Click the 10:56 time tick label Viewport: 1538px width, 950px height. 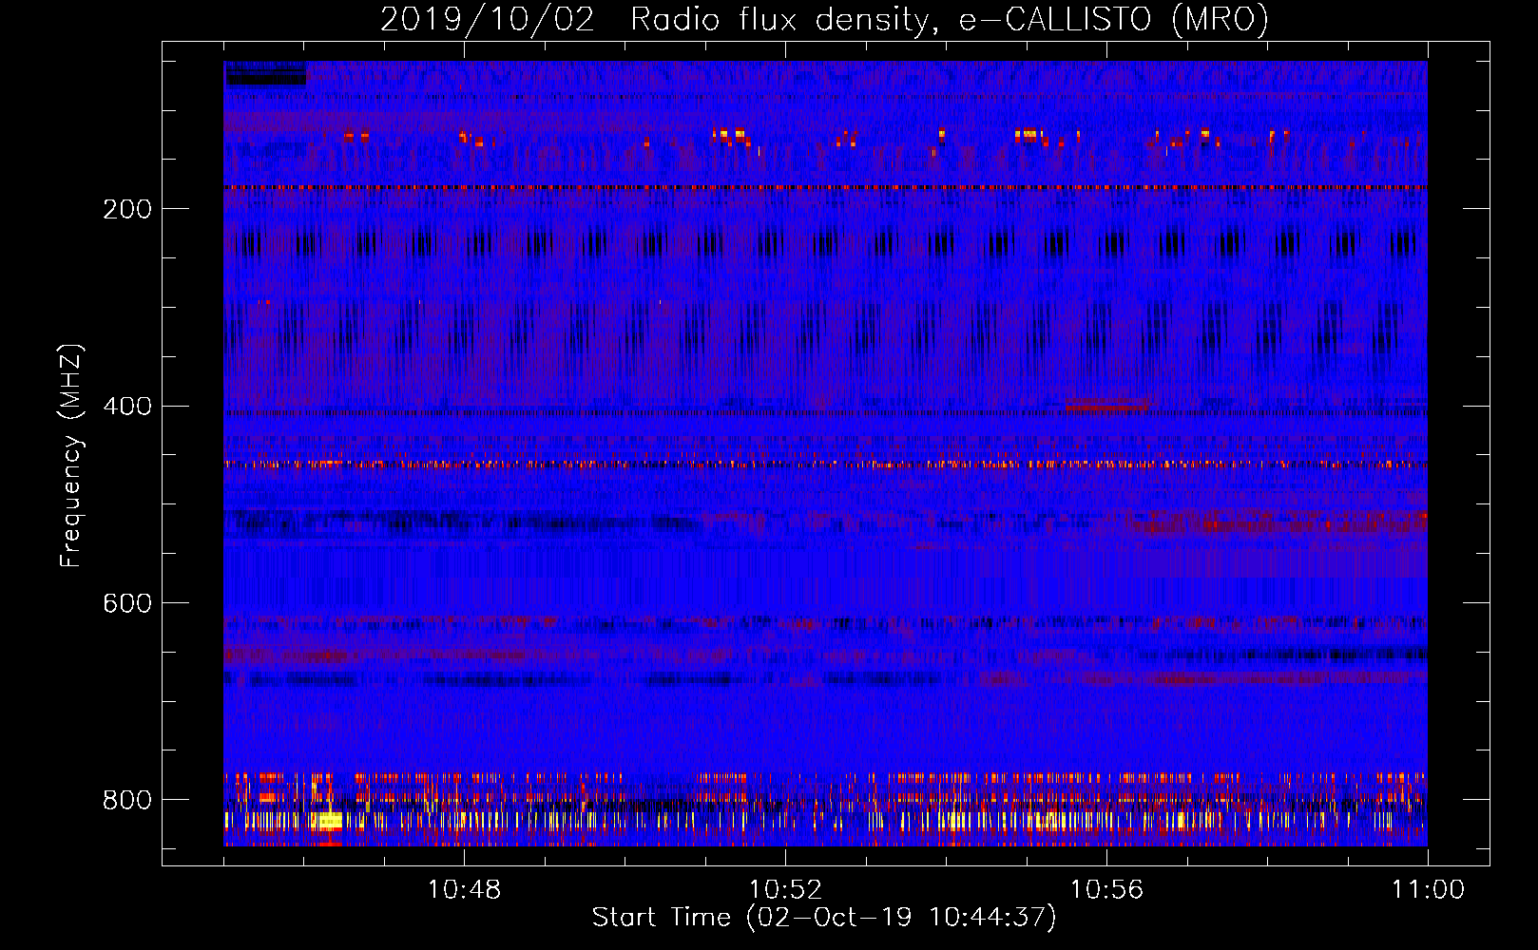pos(1106,890)
